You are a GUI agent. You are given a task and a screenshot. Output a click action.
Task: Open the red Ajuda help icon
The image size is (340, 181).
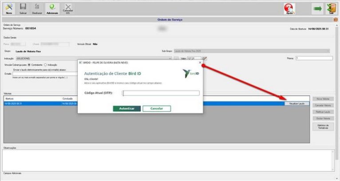(289, 9)
